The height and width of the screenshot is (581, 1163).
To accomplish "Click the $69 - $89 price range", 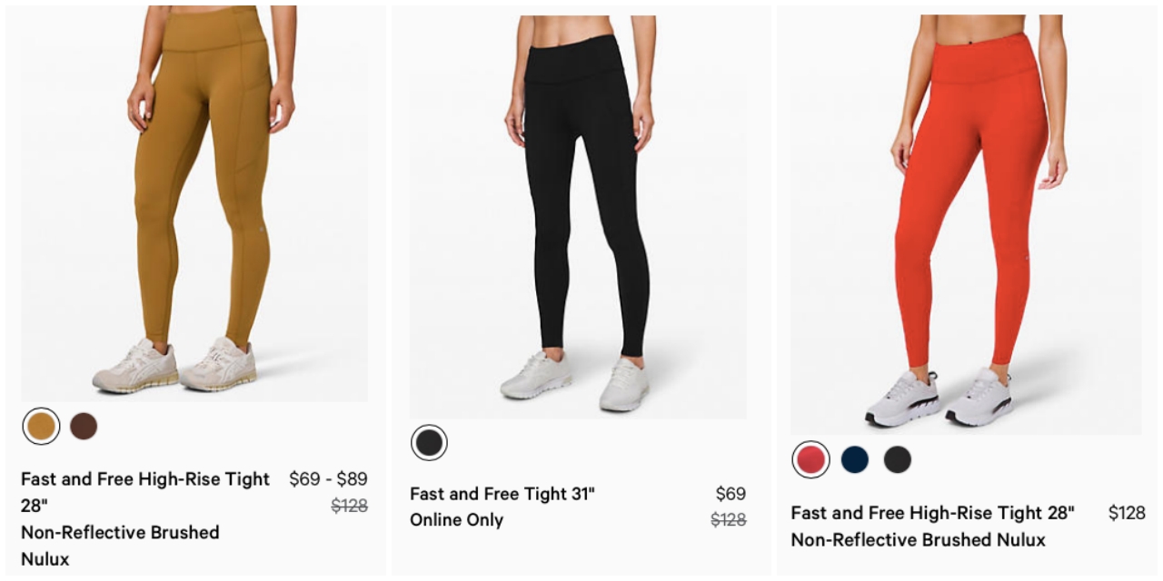I will click(328, 479).
